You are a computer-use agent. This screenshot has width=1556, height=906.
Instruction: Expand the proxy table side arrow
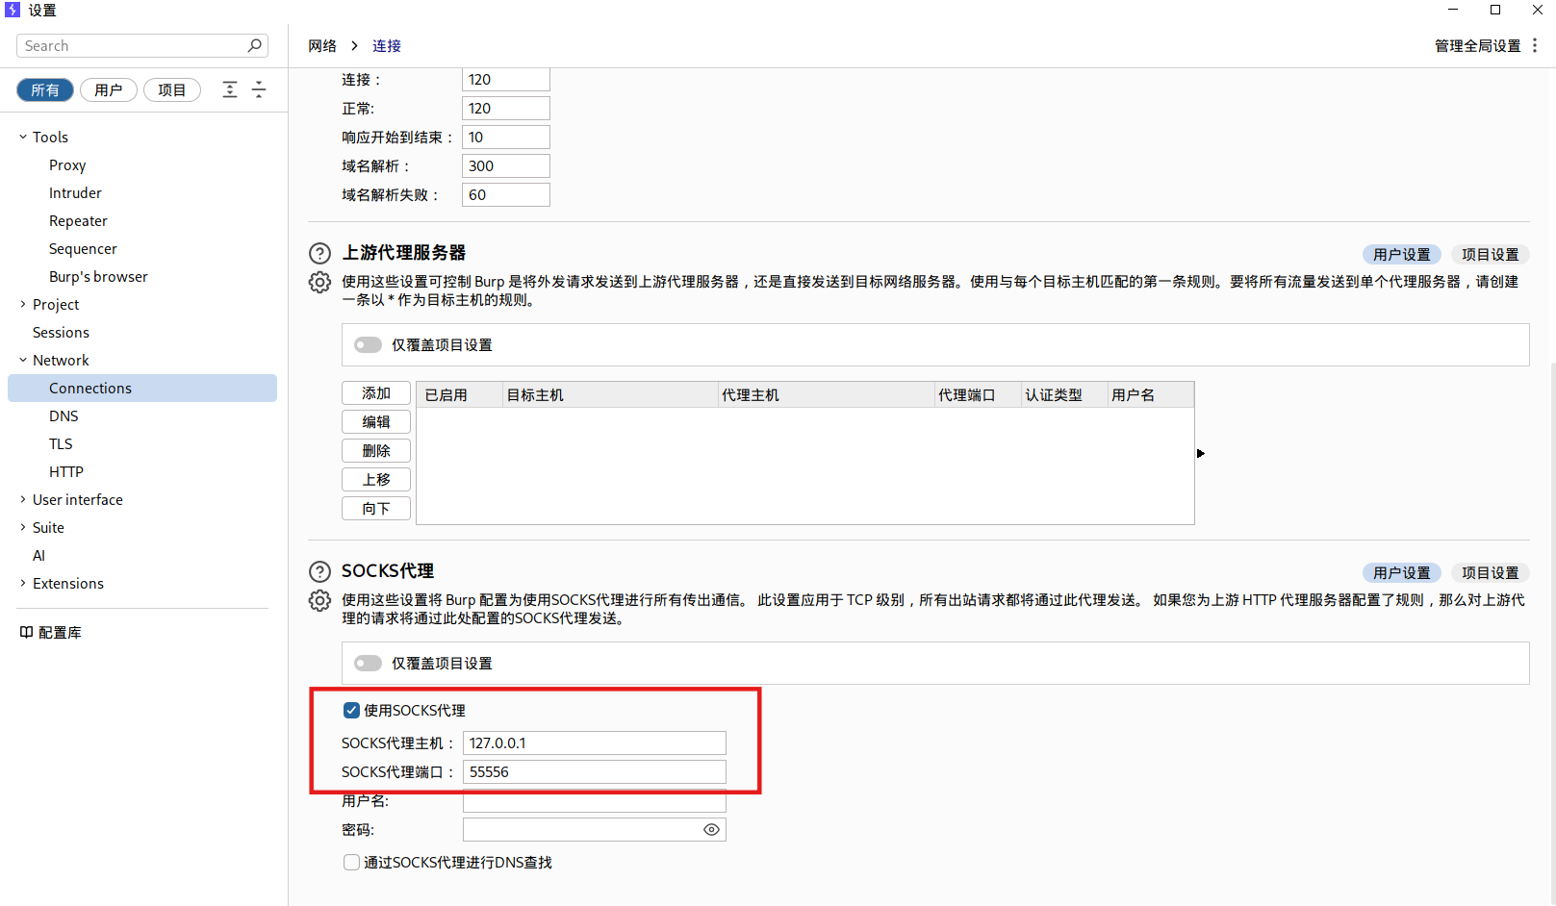tap(1201, 453)
